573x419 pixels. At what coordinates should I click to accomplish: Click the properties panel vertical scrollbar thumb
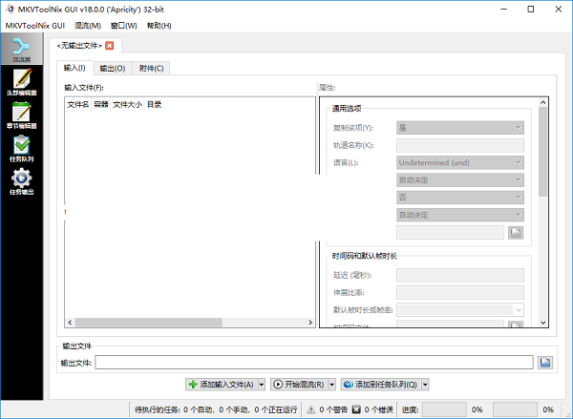(x=543, y=152)
